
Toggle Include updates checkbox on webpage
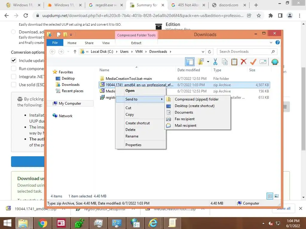(x=13, y=61)
